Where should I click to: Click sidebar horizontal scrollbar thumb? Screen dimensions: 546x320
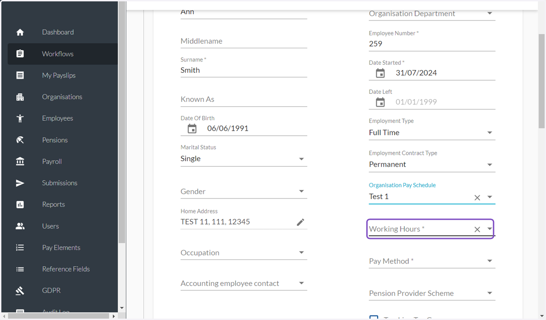[58, 315]
